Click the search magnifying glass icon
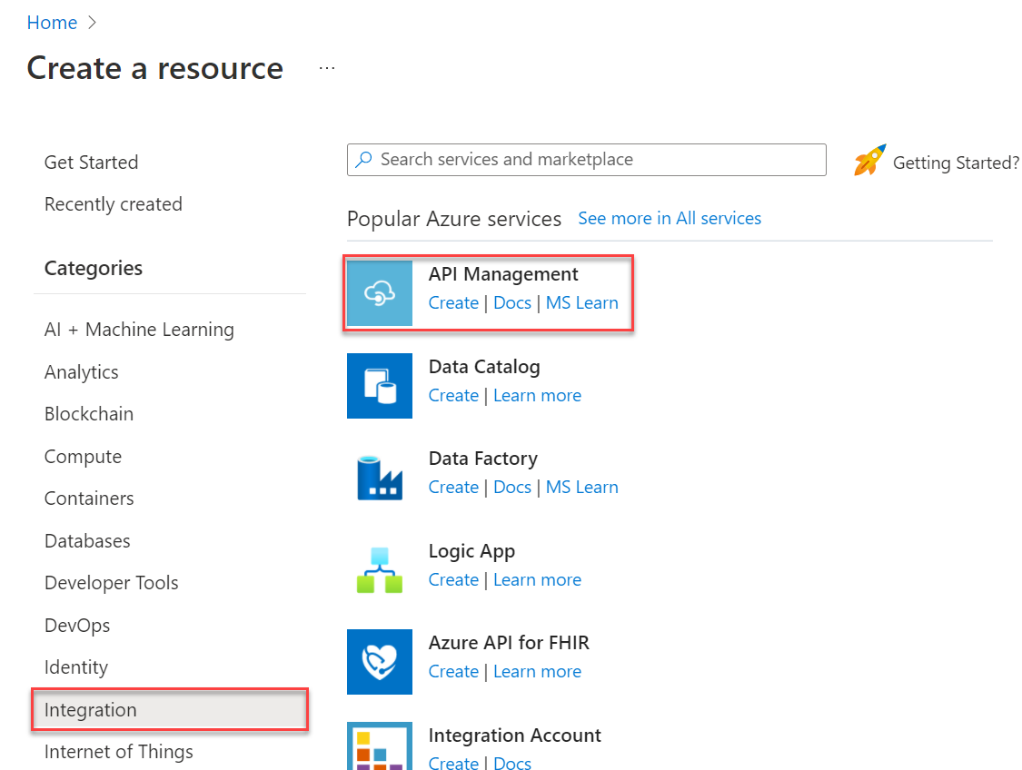This screenshot has width=1022, height=770. click(364, 160)
